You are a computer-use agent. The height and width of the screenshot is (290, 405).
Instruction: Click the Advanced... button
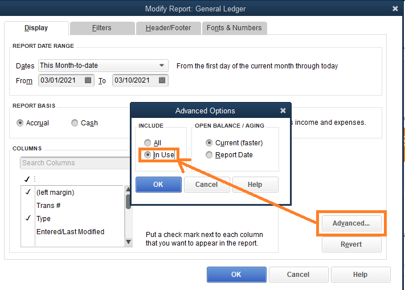(351, 223)
